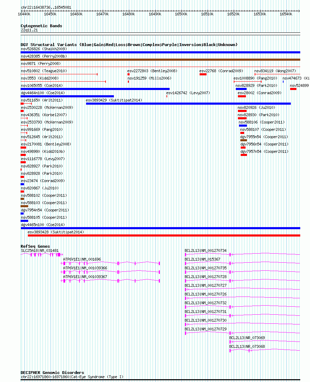Screen dimensions: 310x382
Task: Click esv2272803 (Bentley2008) label
Action: pyautogui.click(x=152, y=71)
